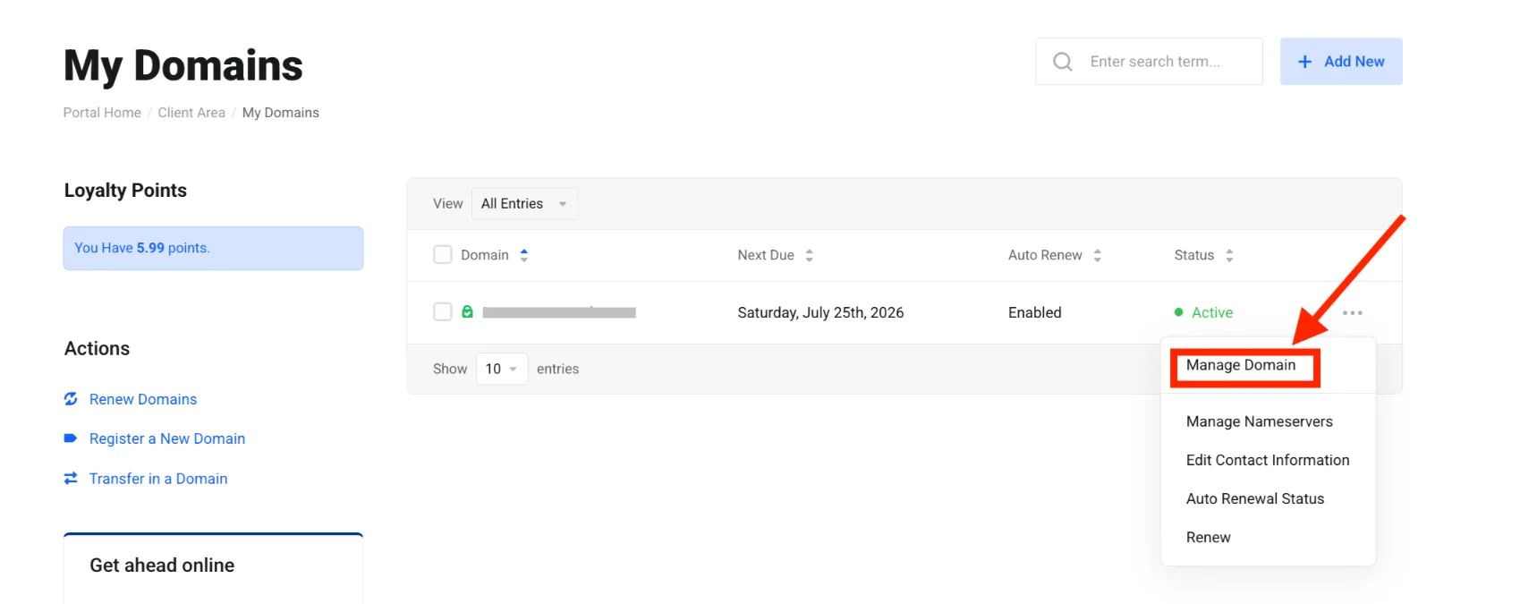
Task: Click the search magnifier icon
Action: [1062, 62]
